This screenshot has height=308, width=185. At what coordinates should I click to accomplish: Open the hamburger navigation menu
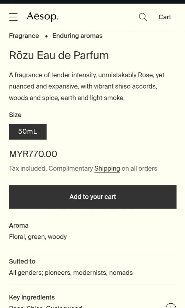point(13,17)
